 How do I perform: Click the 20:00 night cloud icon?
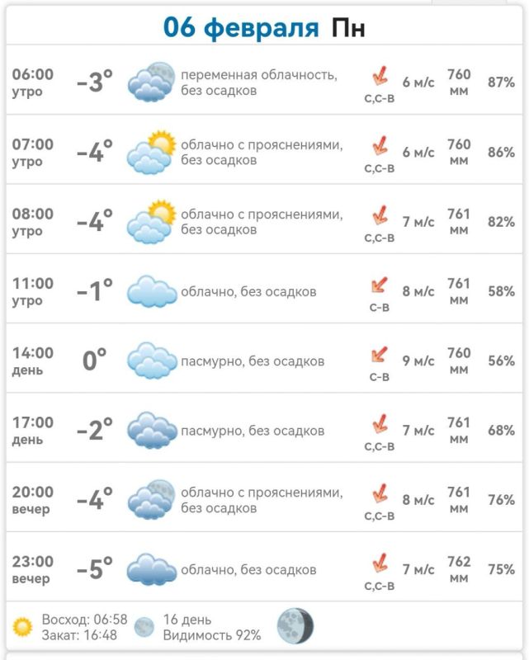point(151,499)
